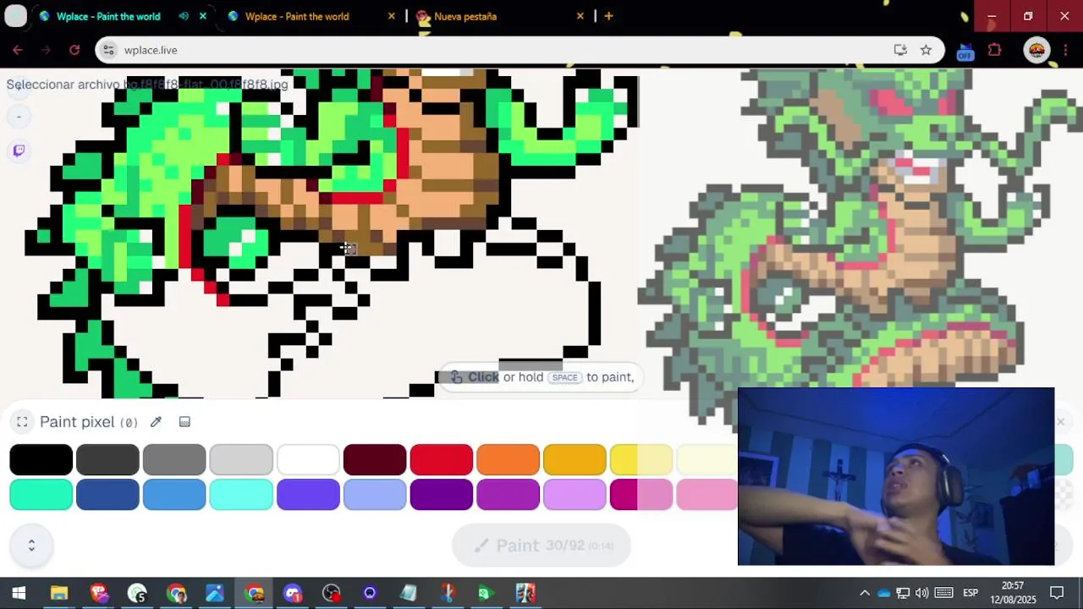The width and height of the screenshot is (1083, 609).
Task: Open OBS Studio from the taskbar
Action: tap(332, 593)
